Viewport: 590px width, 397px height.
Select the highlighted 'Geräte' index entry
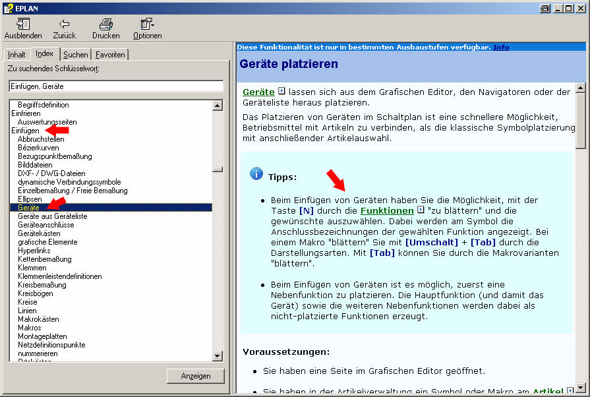tap(111, 208)
